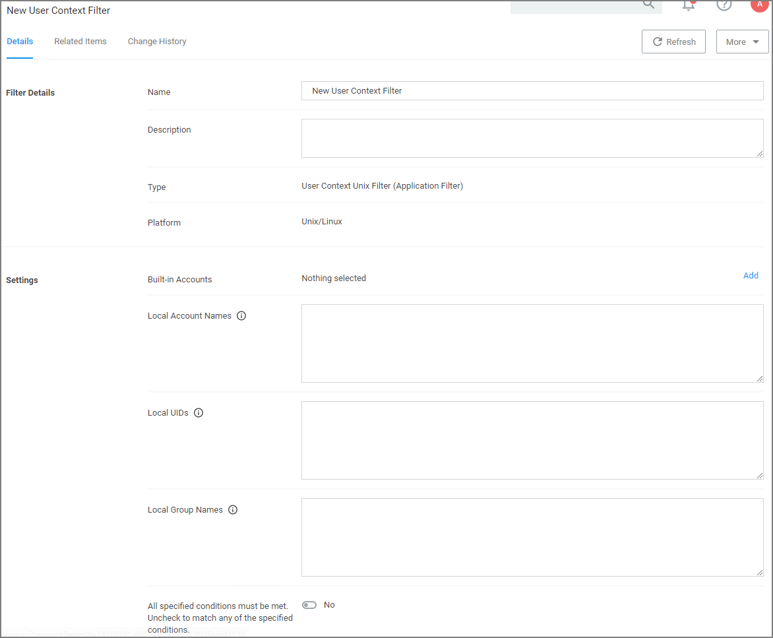
Task: Expand the More dropdown
Action: coord(742,42)
